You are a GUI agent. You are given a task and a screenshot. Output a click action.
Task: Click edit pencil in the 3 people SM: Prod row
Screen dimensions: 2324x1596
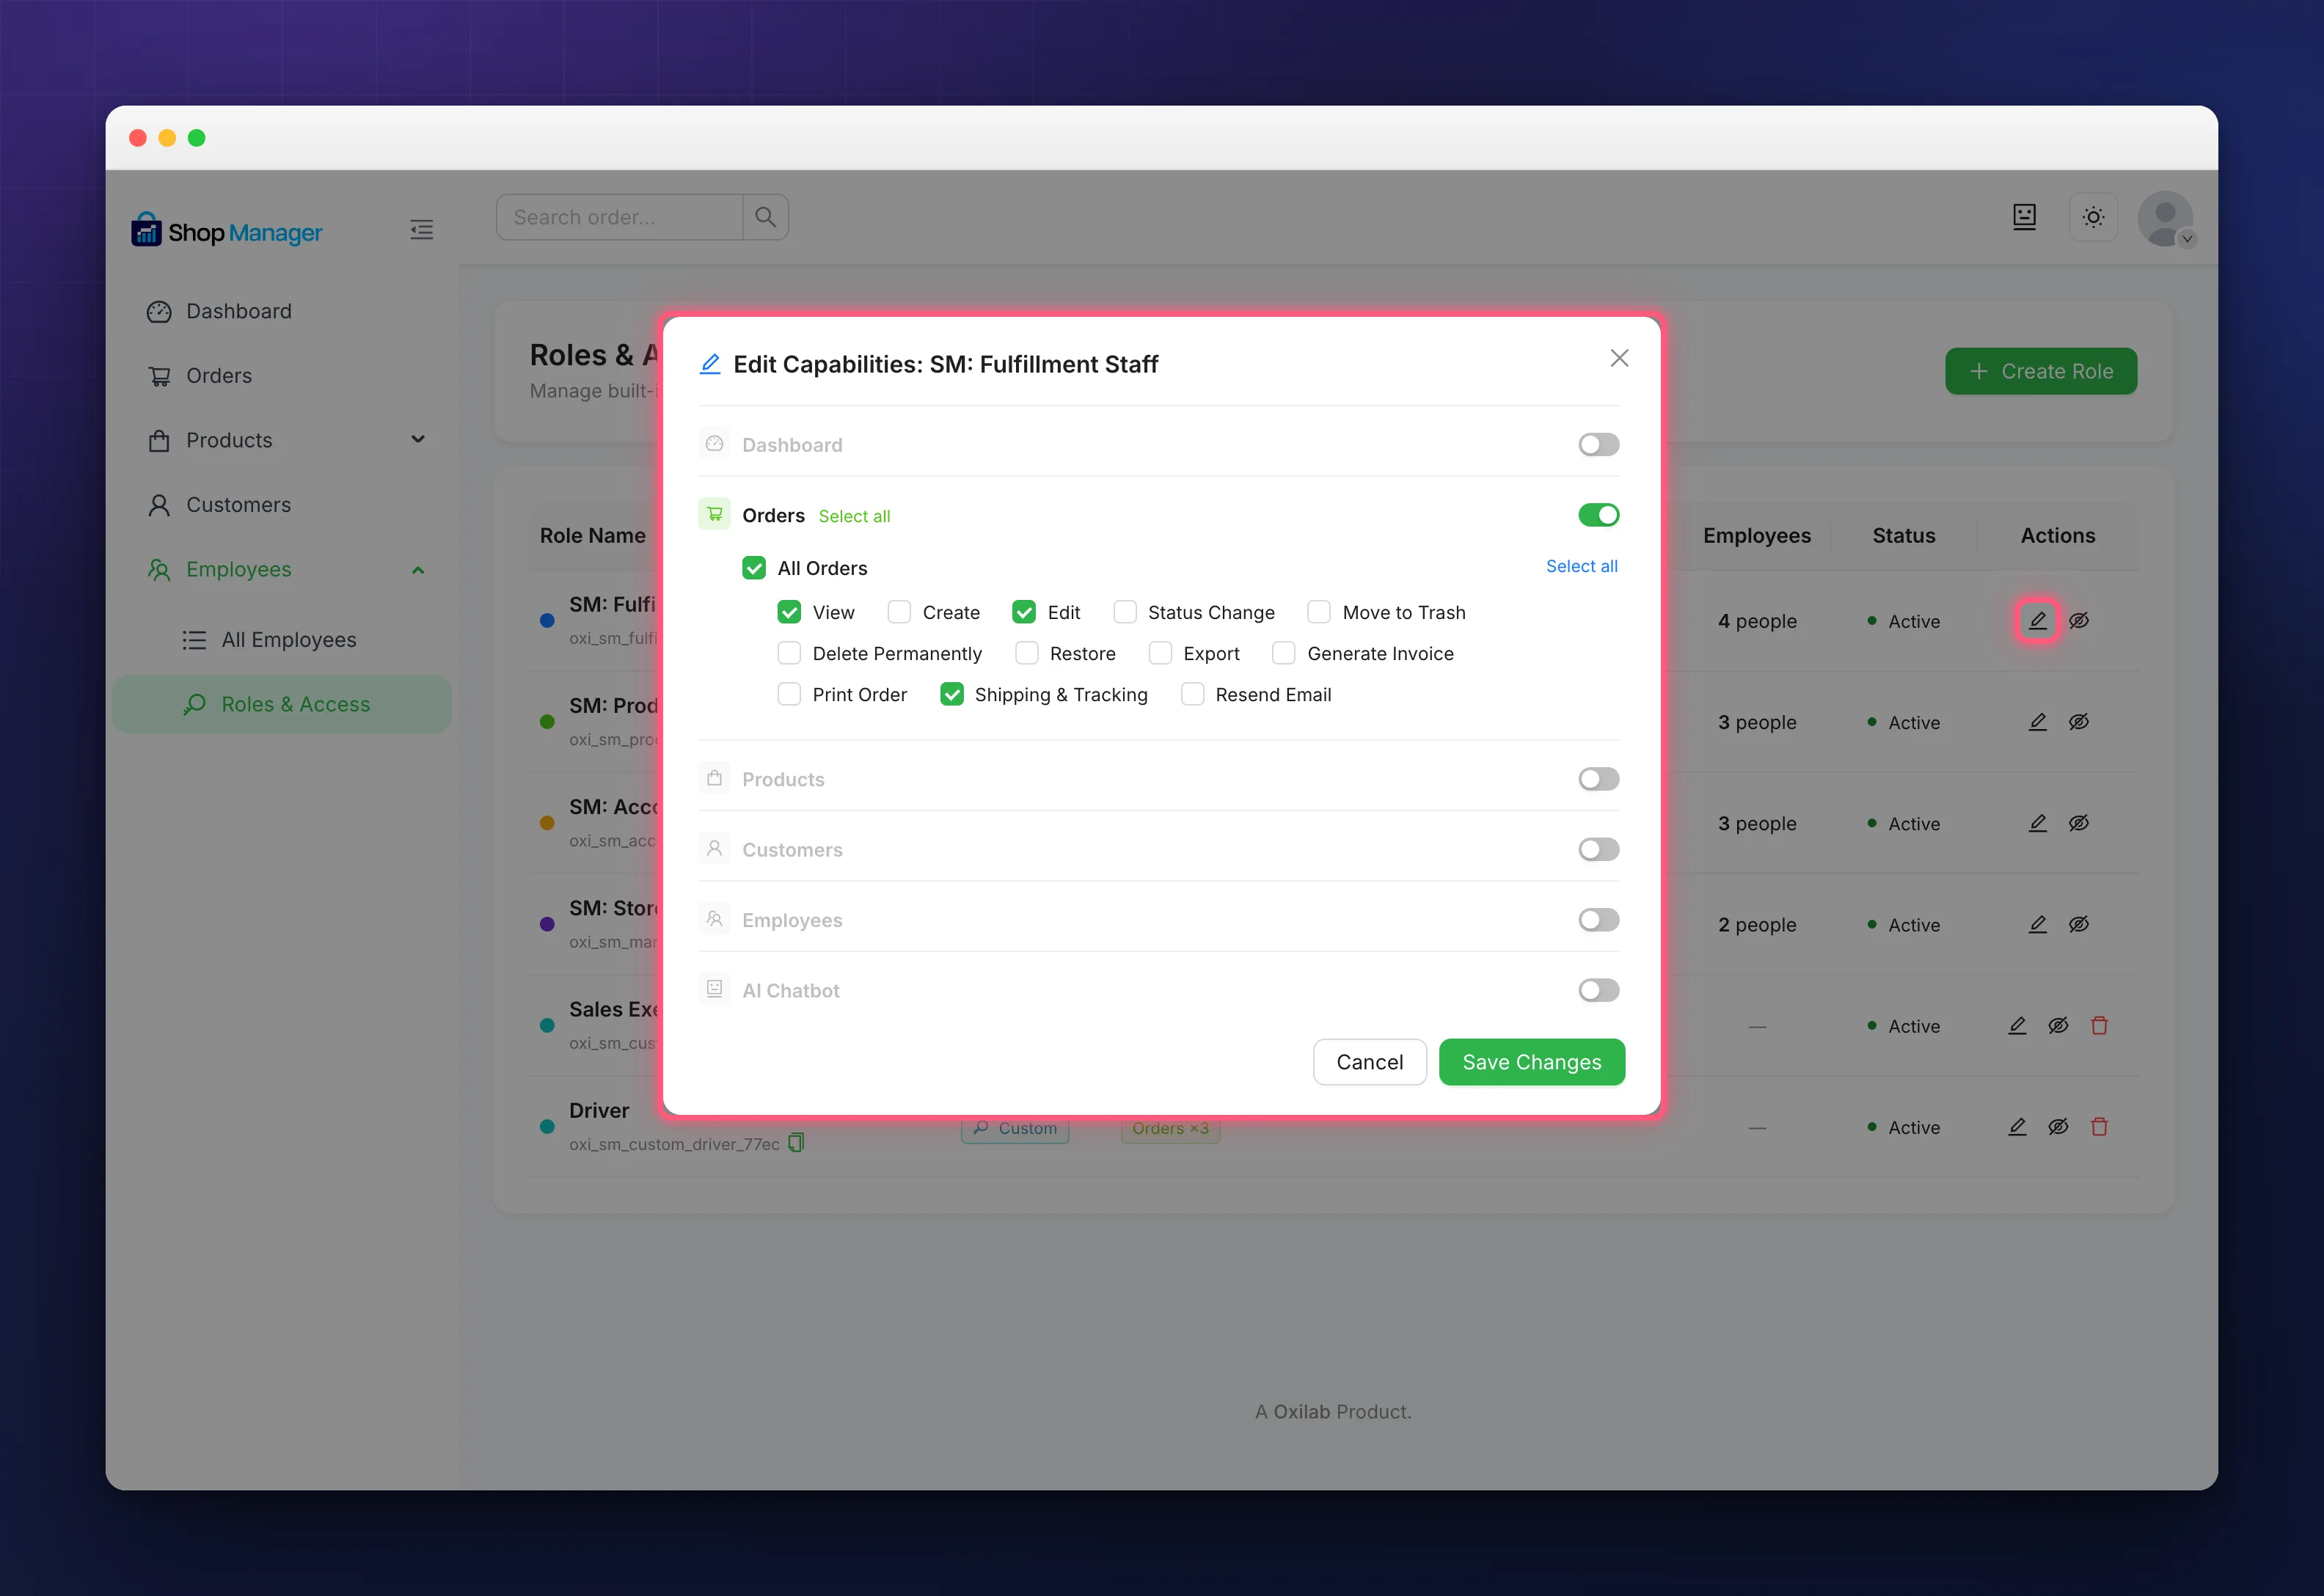2037,722
